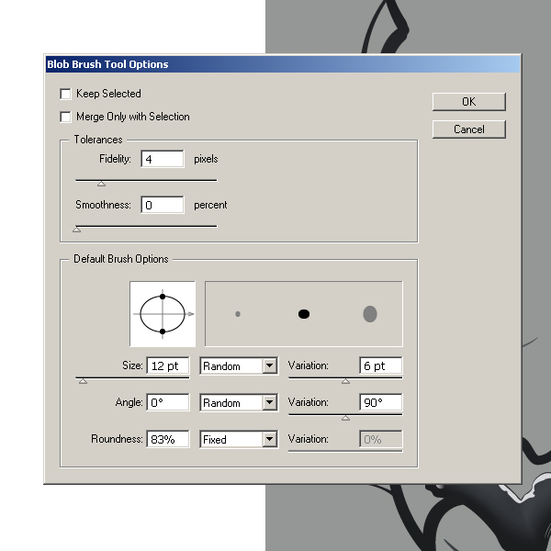Click the angle arrow on brush editor
This screenshot has height=551, width=551.
pos(190,314)
